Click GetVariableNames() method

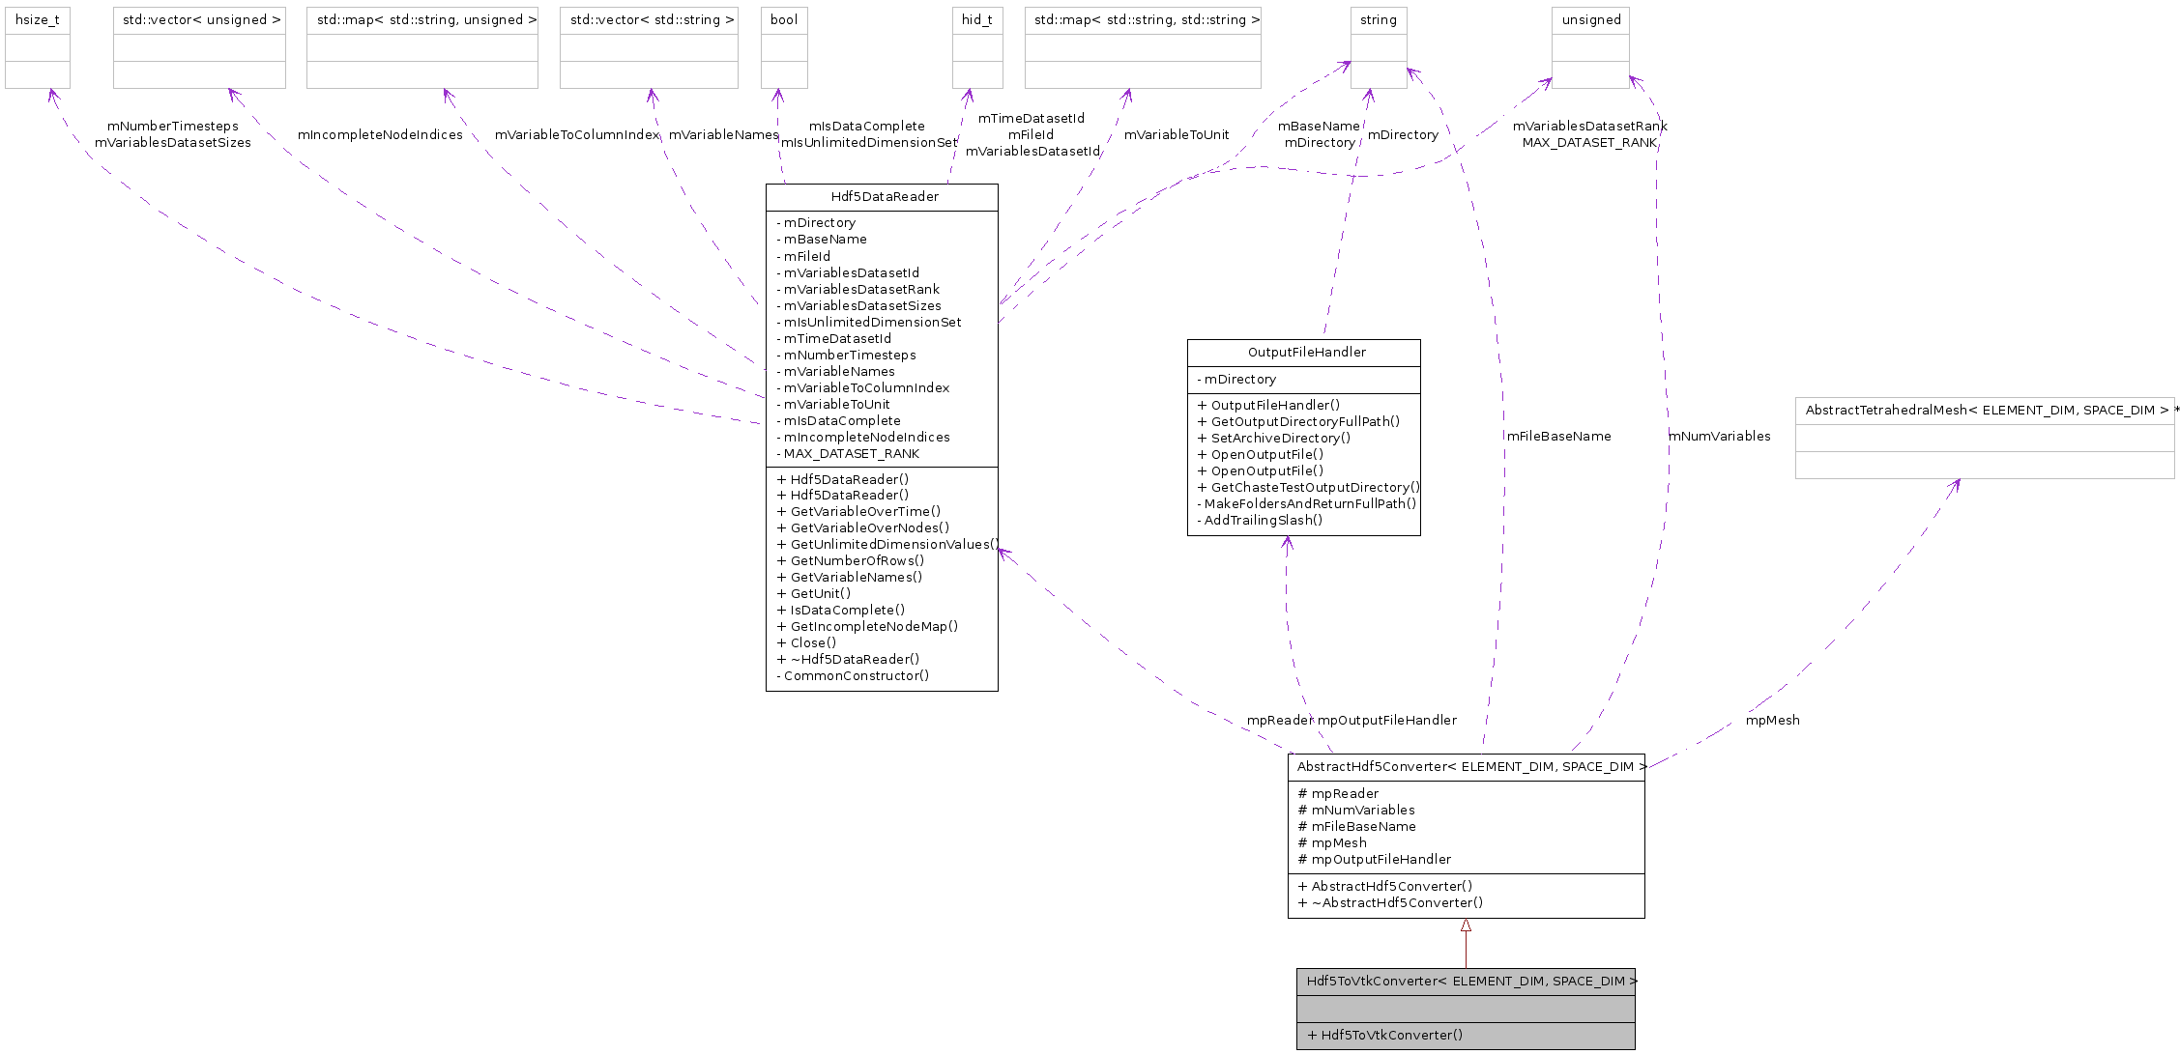(x=850, y=578)
